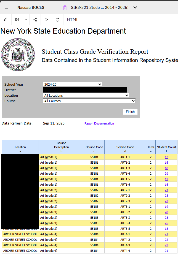Click student count 12 for ART1-1

166,157
